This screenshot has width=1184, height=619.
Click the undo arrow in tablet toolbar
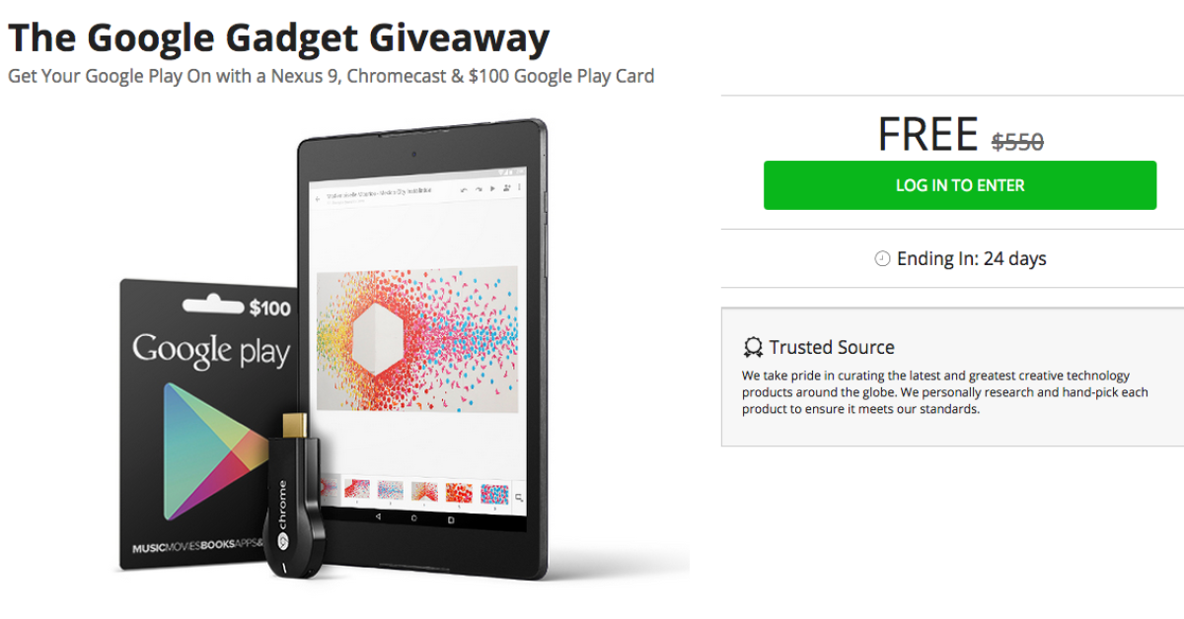tap(464, 187)
